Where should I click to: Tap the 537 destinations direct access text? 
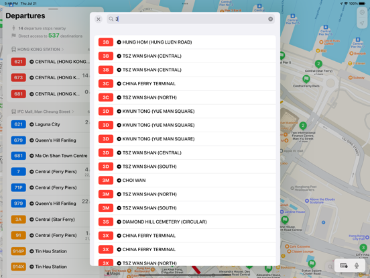pos(50,36)
